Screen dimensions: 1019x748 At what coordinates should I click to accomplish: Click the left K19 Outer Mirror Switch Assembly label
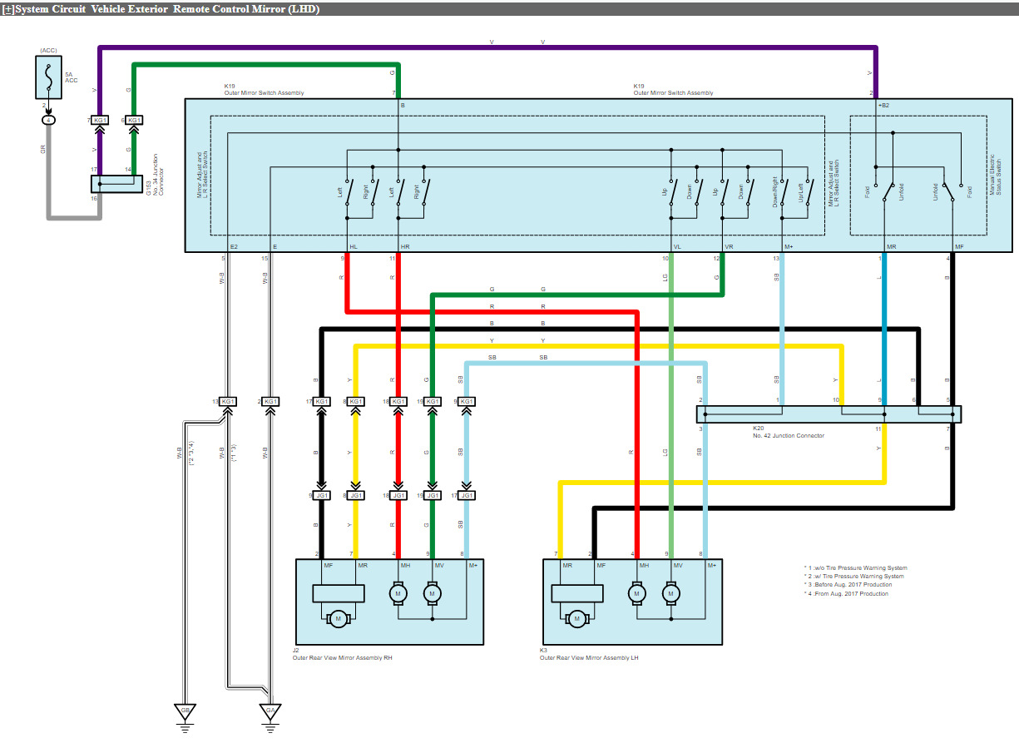(264, 92)
